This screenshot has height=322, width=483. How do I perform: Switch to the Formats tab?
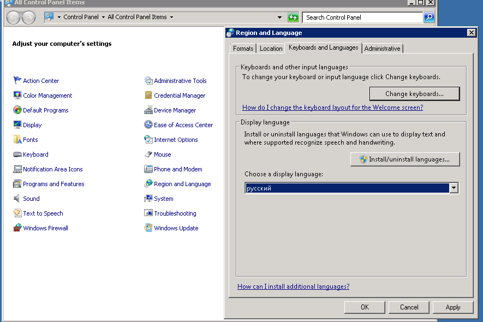click(243, 49)
